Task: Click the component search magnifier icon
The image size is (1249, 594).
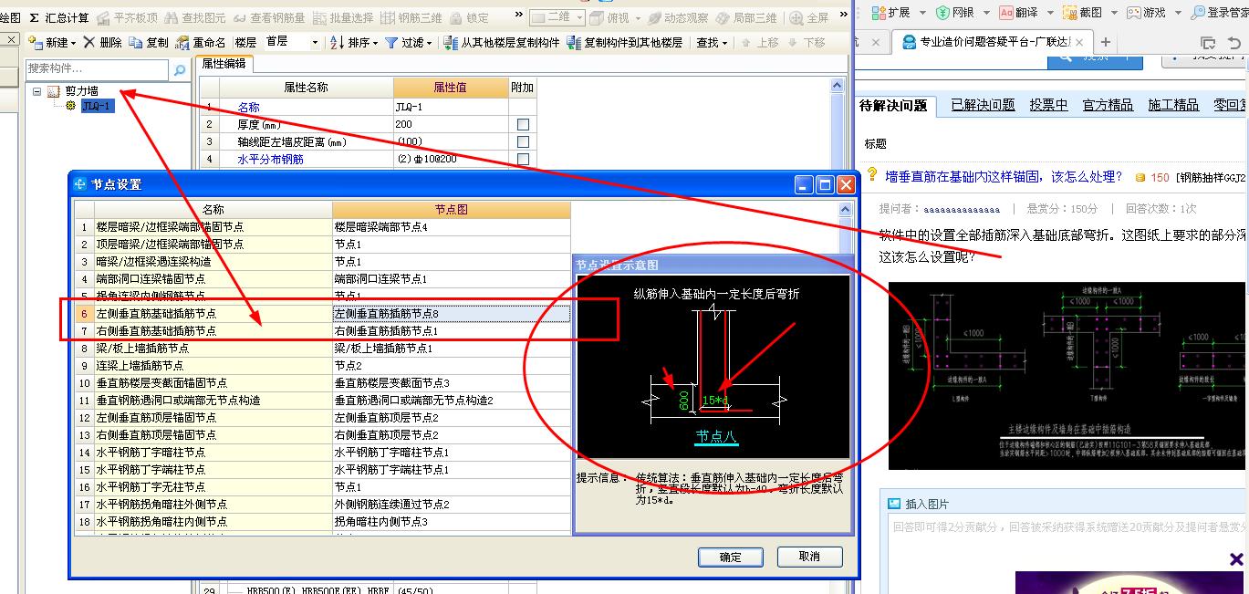Action: coord(179,69)
